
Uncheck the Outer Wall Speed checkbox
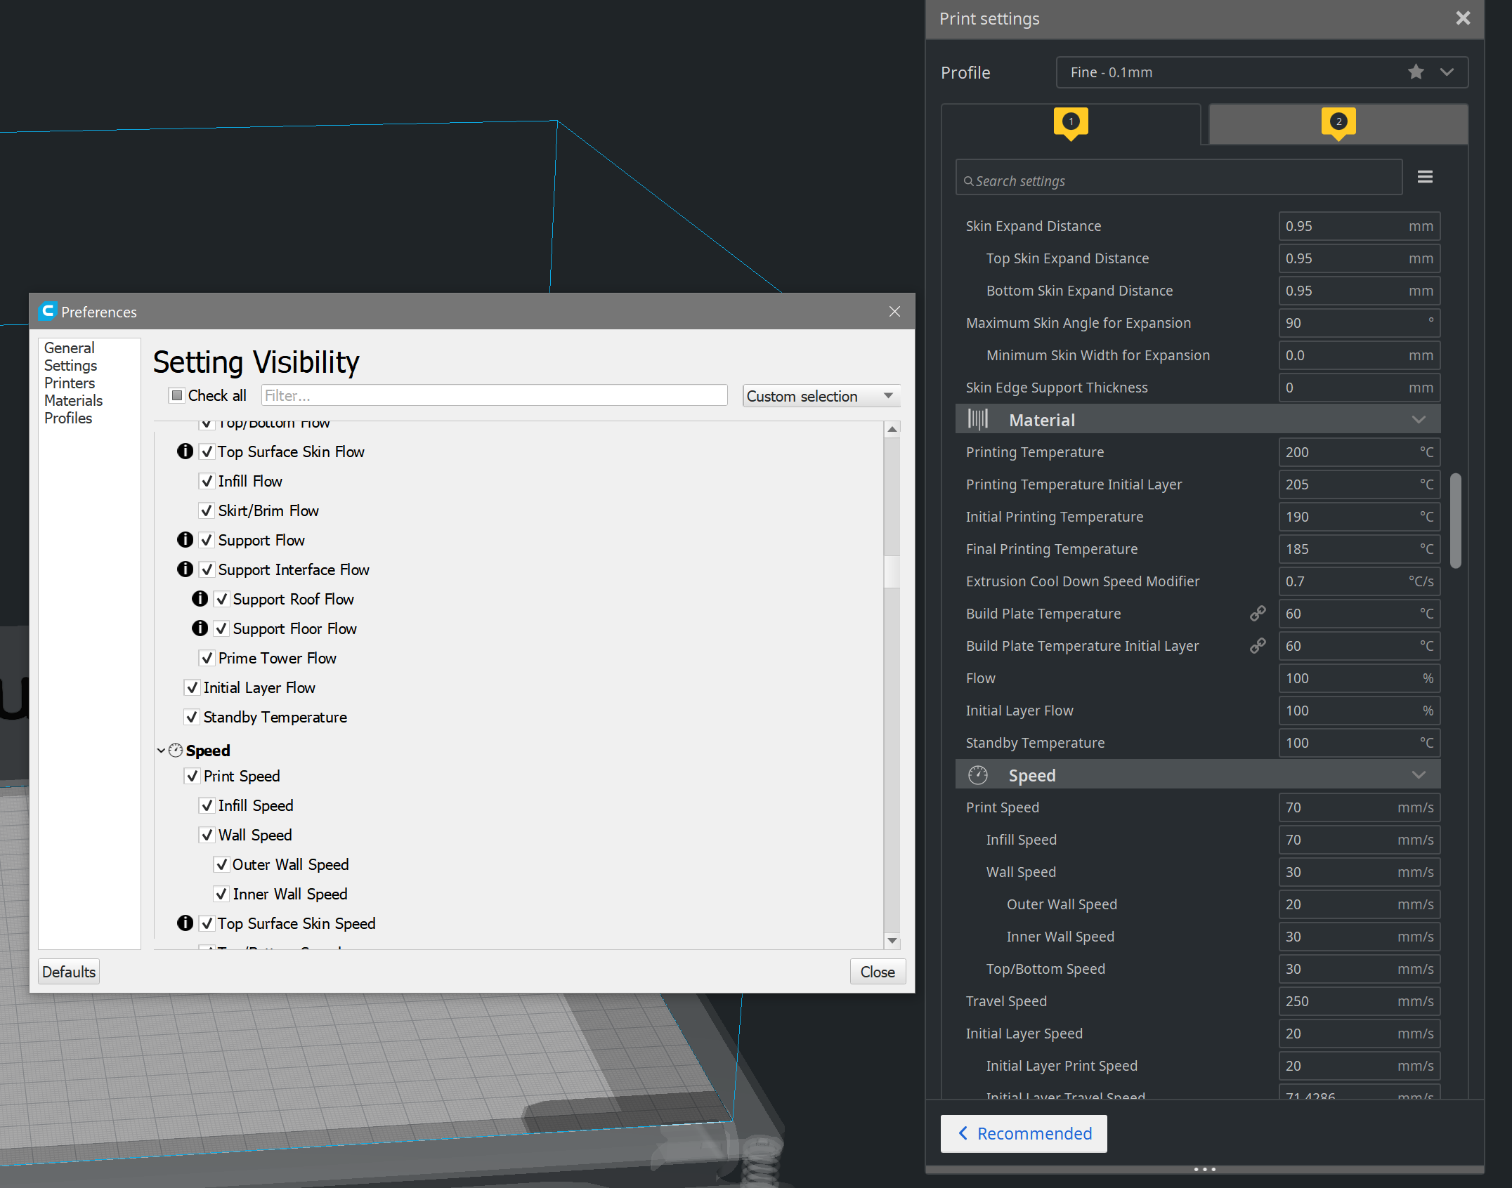(221, 864)
